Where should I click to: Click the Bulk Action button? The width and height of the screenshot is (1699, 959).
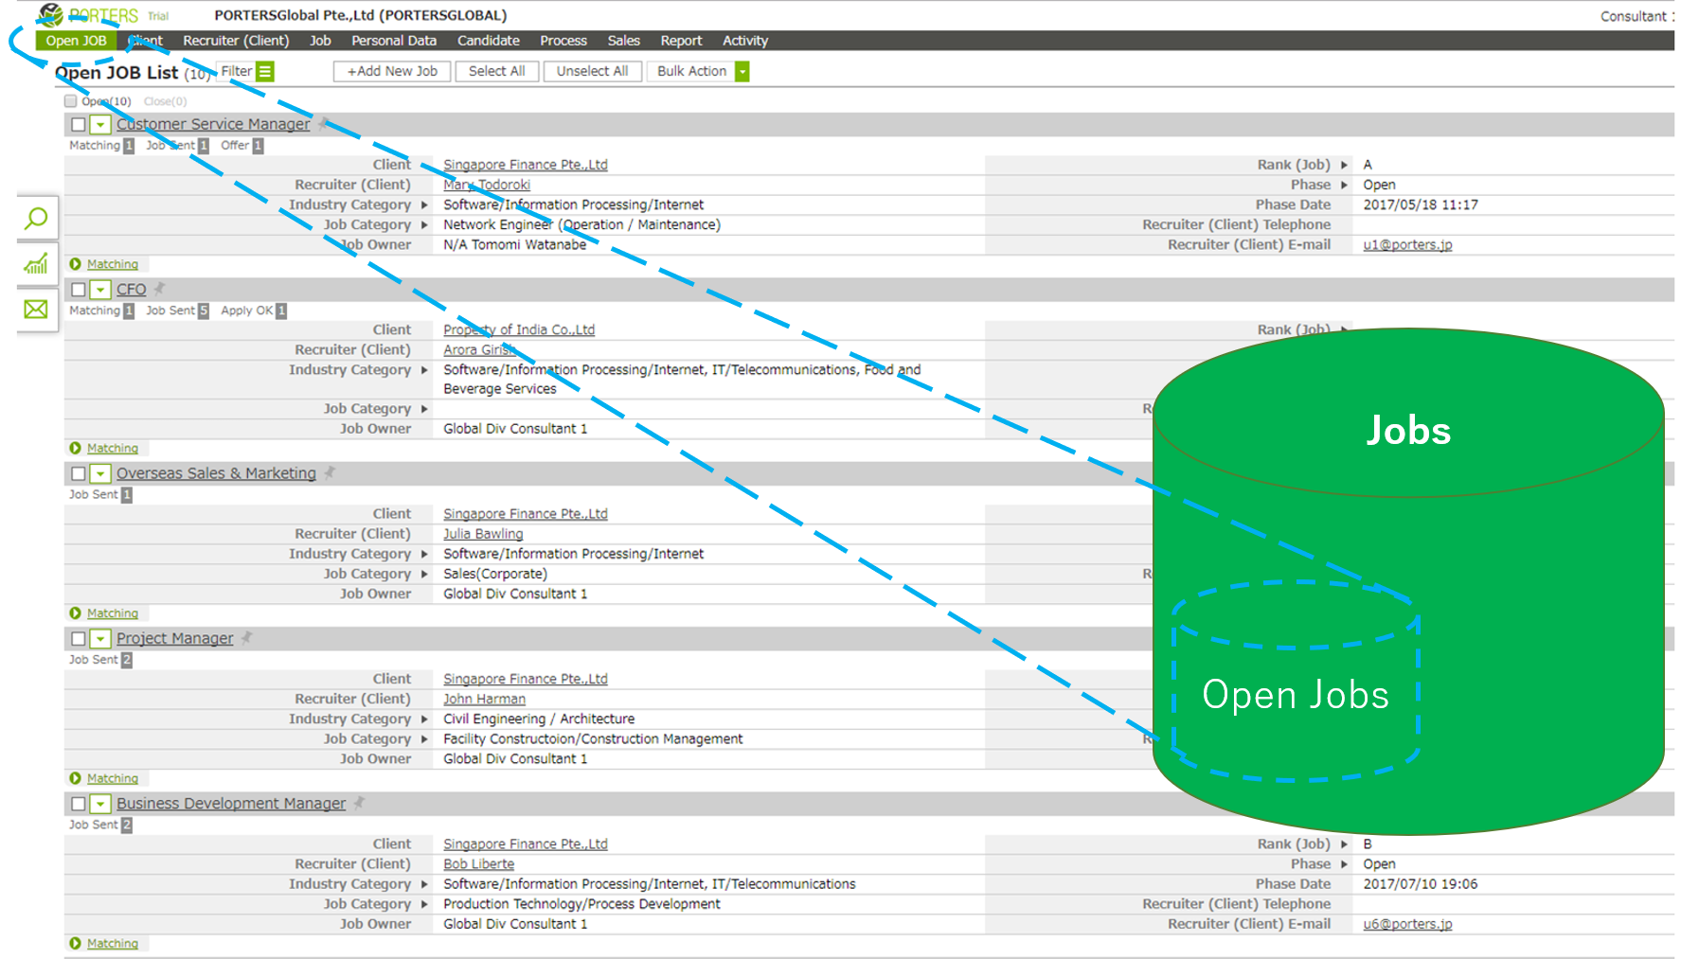coord(691,71)
